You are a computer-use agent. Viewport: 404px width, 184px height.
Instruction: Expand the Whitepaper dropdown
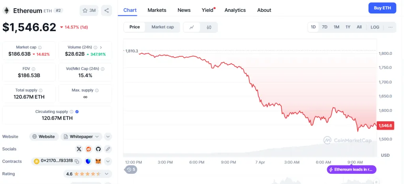pos(81,137)
